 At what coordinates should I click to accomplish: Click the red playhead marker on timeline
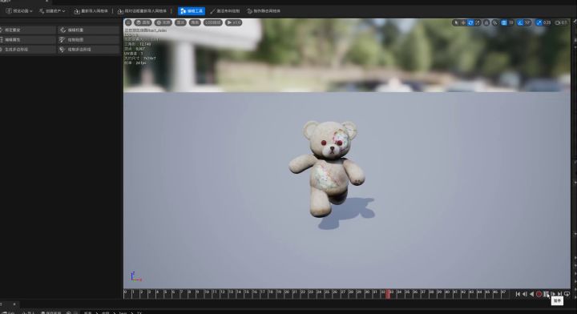(388, 294)
